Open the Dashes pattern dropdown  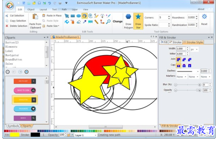pos(188,71)
